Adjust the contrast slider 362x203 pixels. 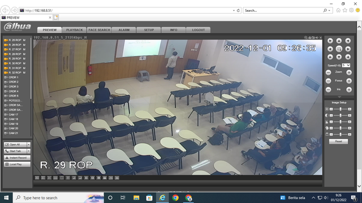pyautogui.click(x=341, y=115)
